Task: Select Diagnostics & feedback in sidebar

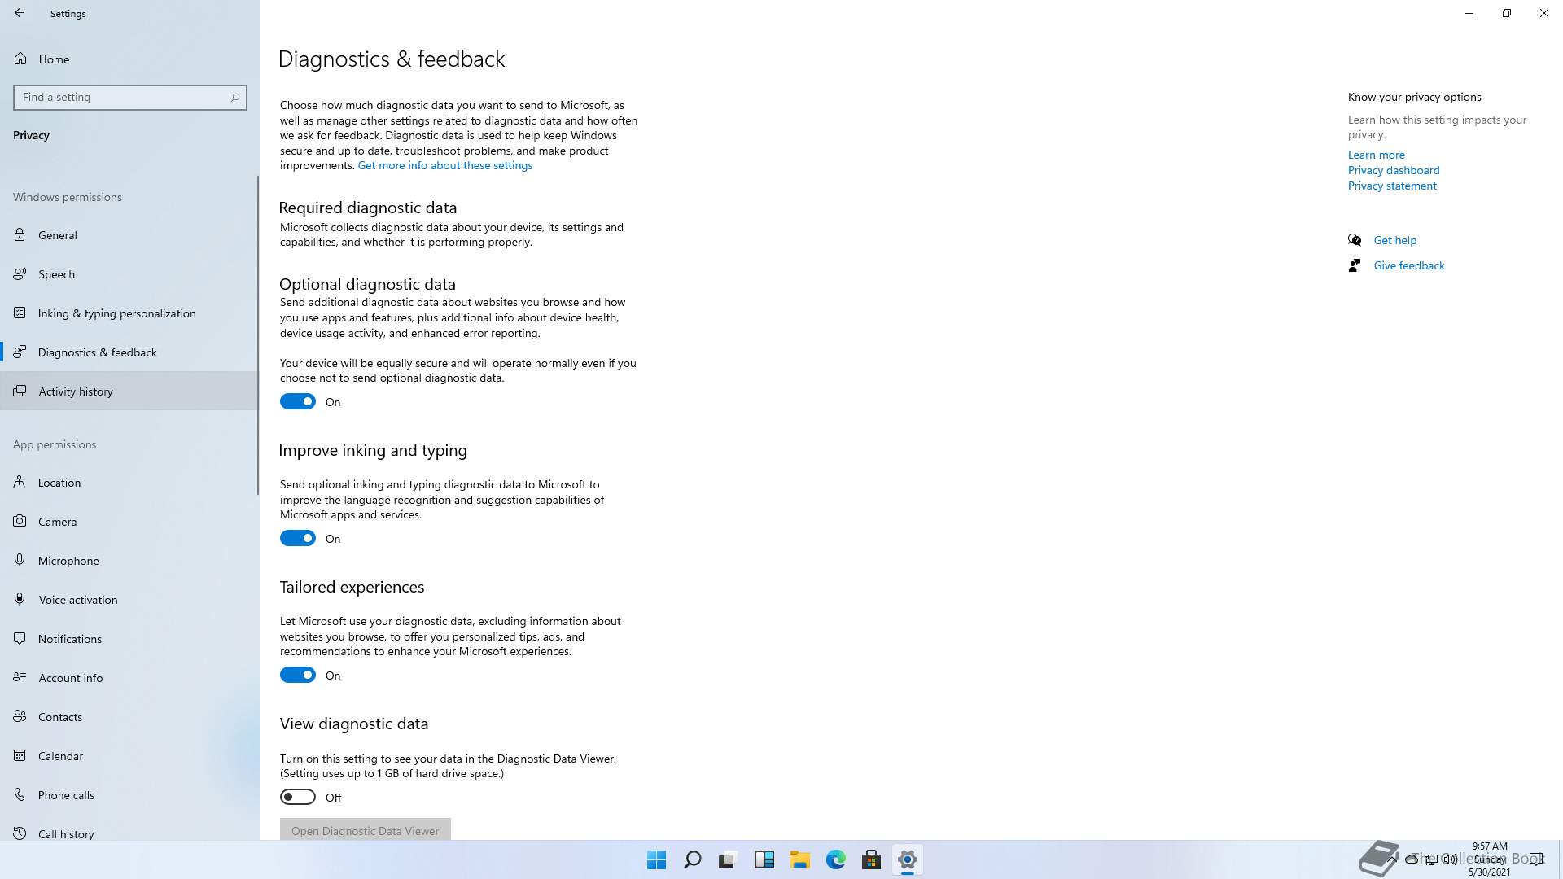Action: 129,352
